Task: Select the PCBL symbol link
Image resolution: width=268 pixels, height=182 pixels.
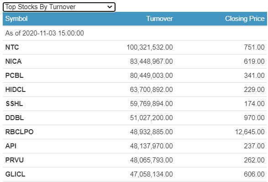Action: click(14, 76)
